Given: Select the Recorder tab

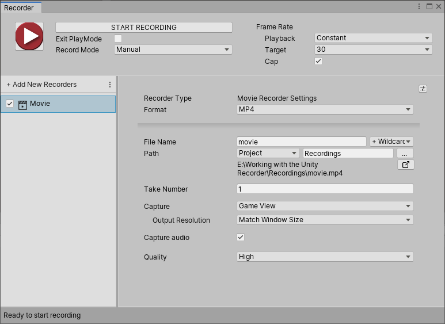Looking at the screenshot, I should tap(19, 7).
